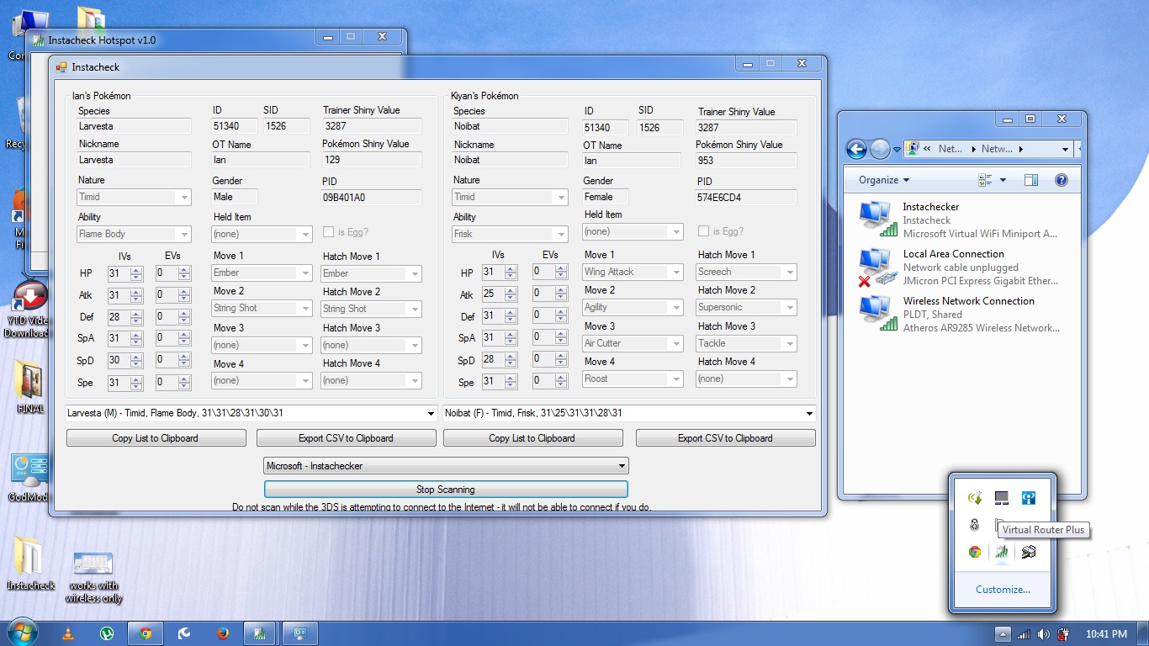Export Ian's CSV to clipboard
The image size is (1149, 646).
pos(346,438)
